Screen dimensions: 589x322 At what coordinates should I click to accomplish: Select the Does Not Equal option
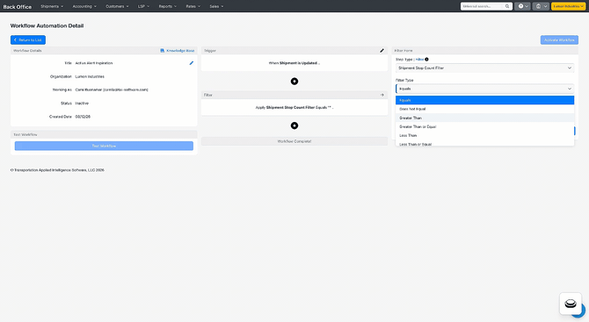click(x=484, y=109)
